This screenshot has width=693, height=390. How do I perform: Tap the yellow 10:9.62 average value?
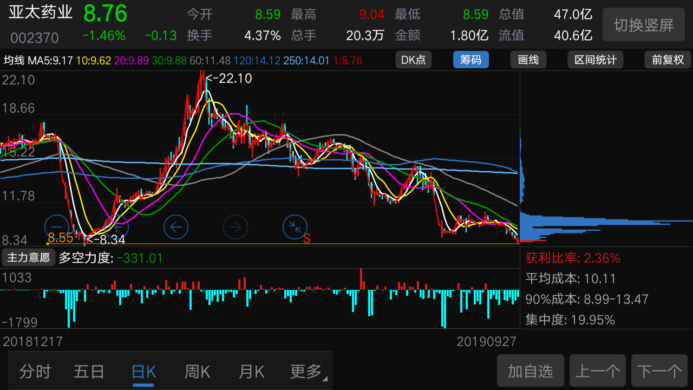[94, 60]
